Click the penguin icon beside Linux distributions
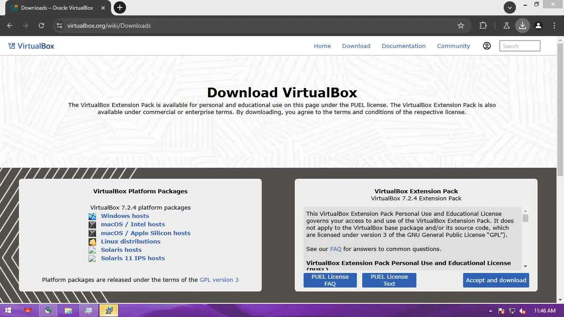 point(92,242)
